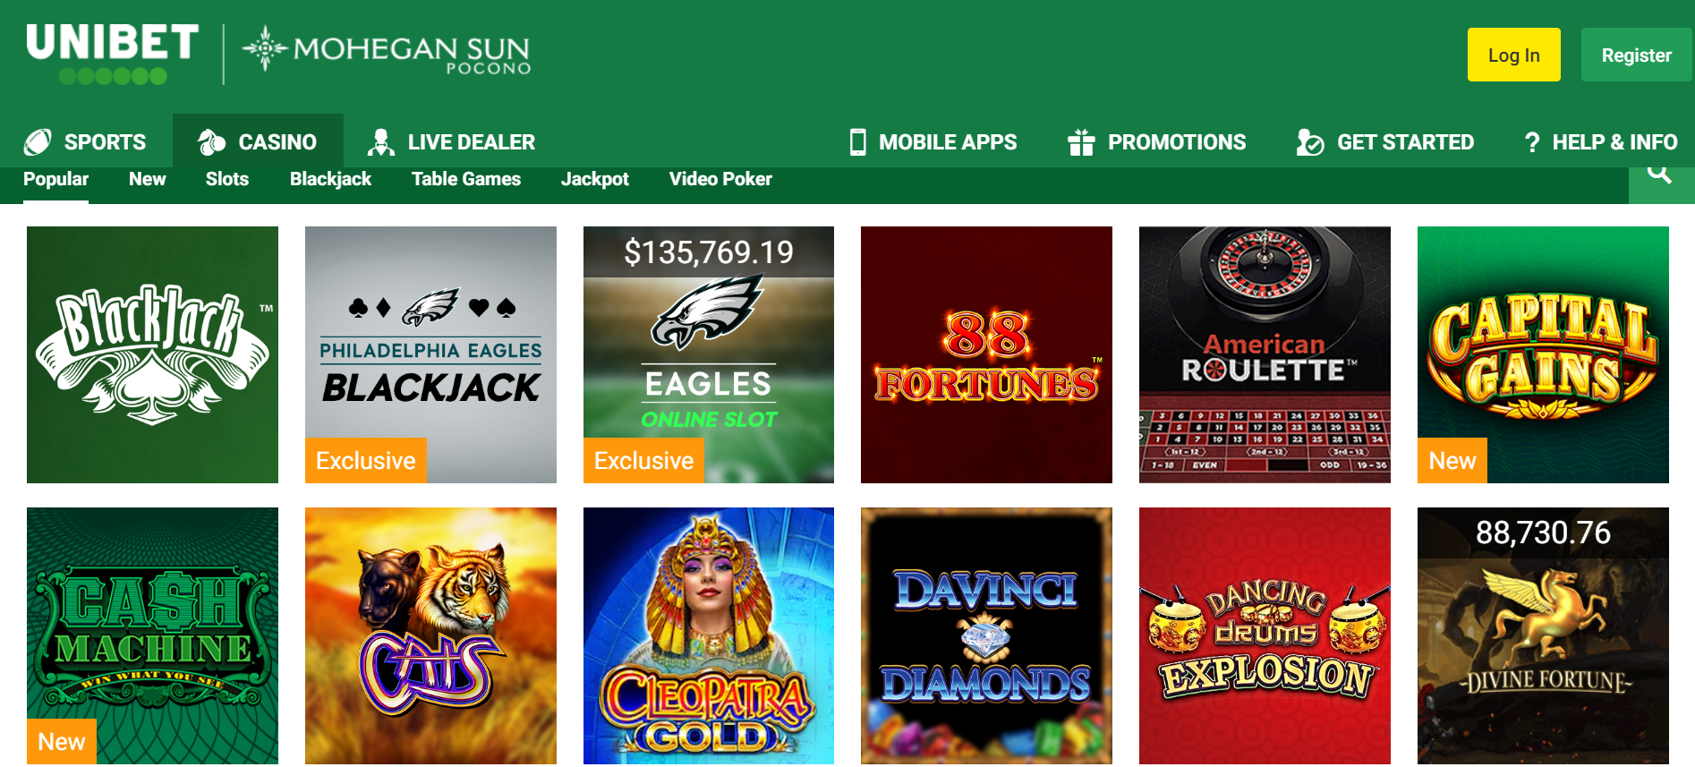Open the American Roulette game tile
Viewport: 1695px width, 767px height.
point(1265,354)
